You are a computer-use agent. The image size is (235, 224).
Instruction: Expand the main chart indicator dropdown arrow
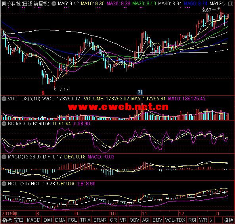[x=54, y=4]
